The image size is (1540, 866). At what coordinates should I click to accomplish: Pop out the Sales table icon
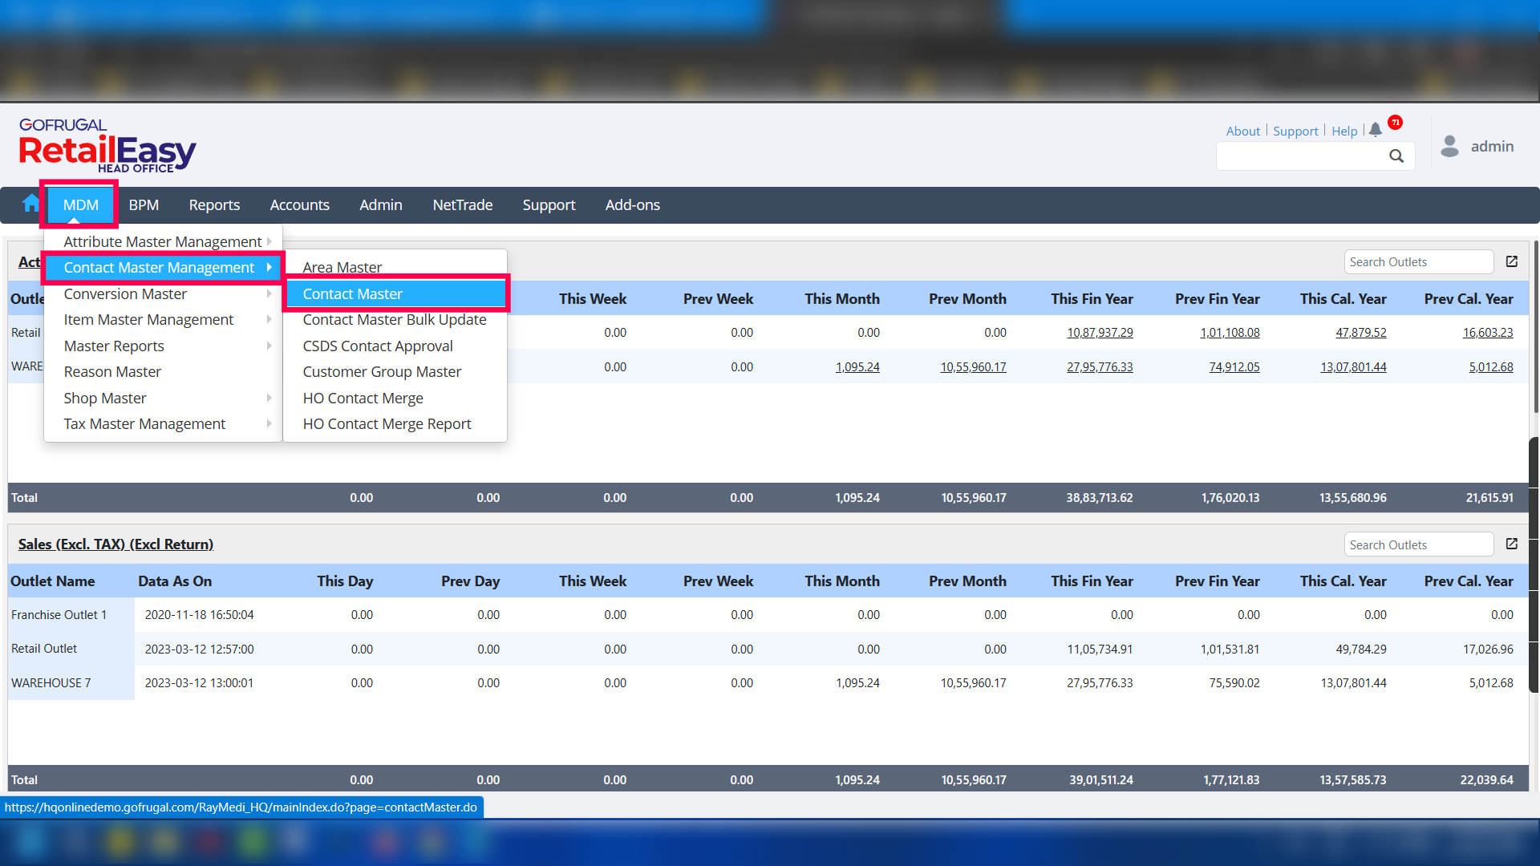point(1512,544)
